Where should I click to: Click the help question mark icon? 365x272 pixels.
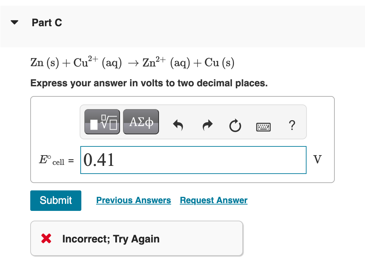[292, 126]
